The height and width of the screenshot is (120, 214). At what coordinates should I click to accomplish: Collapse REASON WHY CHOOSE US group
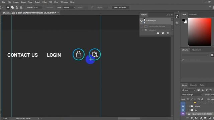(x=187, y=114)
